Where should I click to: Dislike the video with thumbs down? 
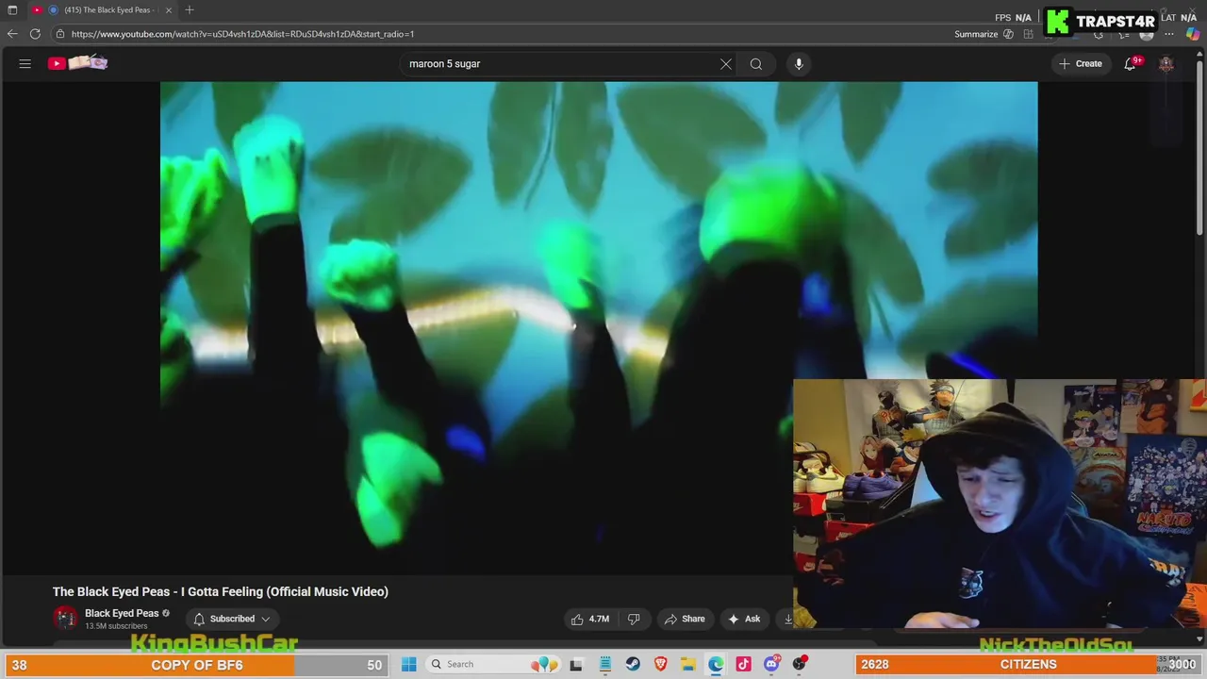tap(634, 619)
